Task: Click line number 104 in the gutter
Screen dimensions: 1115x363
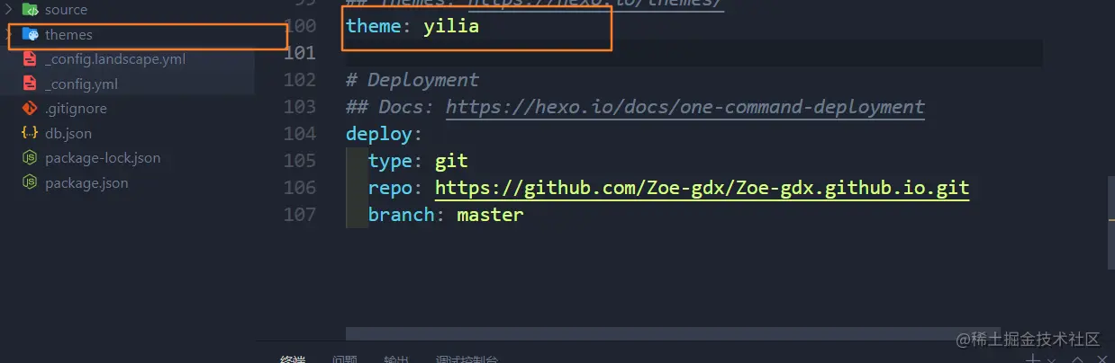Action: [x=299, y=134]
